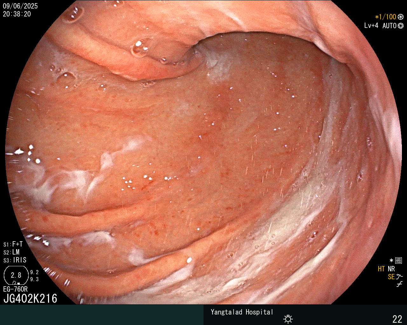Click the 9.3 diameter value
The image size is (407, 325).
click(x=34, y=279)
